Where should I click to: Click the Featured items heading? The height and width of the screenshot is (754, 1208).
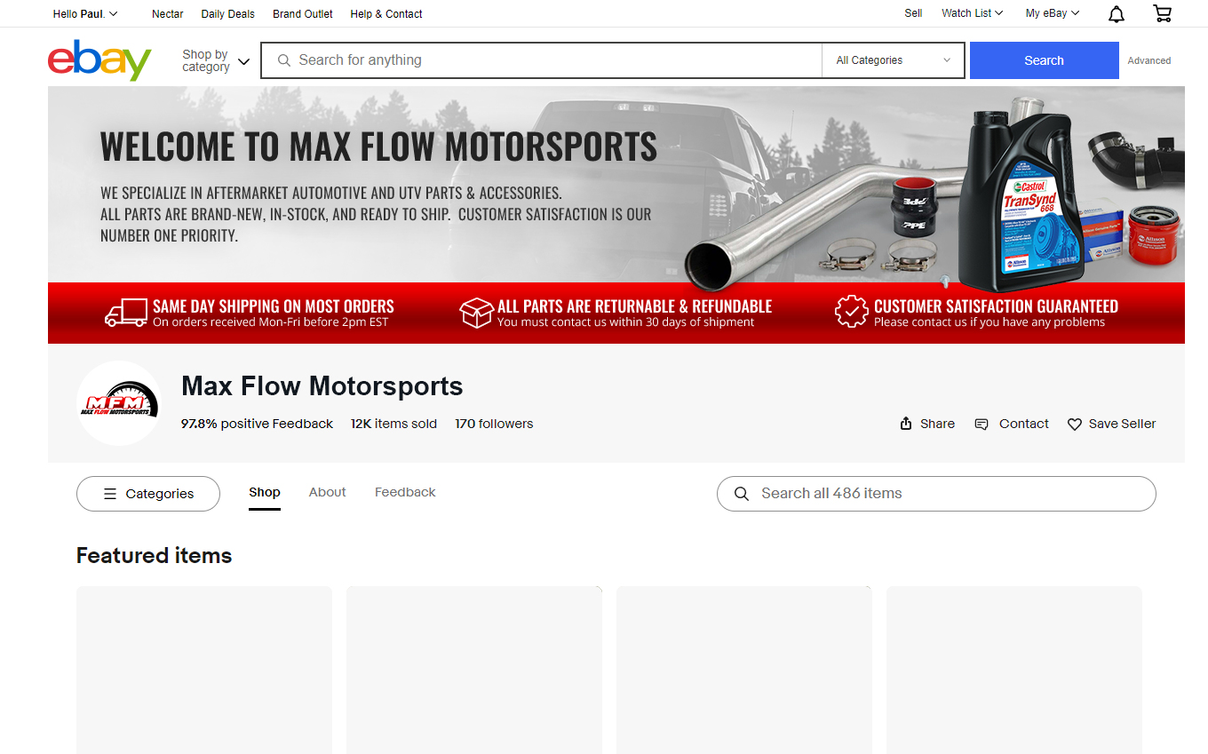click(154, 555)
